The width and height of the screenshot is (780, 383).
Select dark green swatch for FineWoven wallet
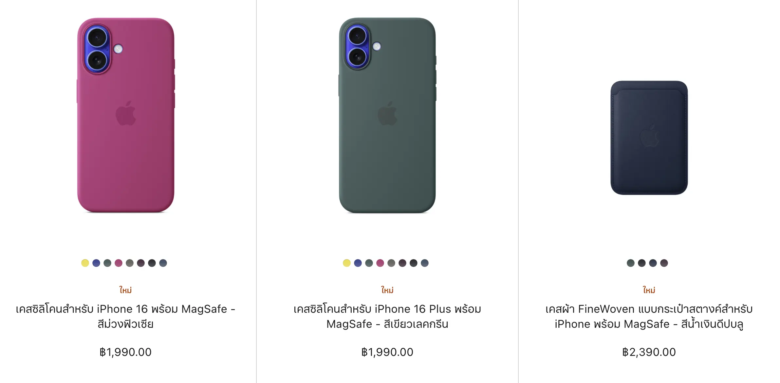[x=631, y=263]
